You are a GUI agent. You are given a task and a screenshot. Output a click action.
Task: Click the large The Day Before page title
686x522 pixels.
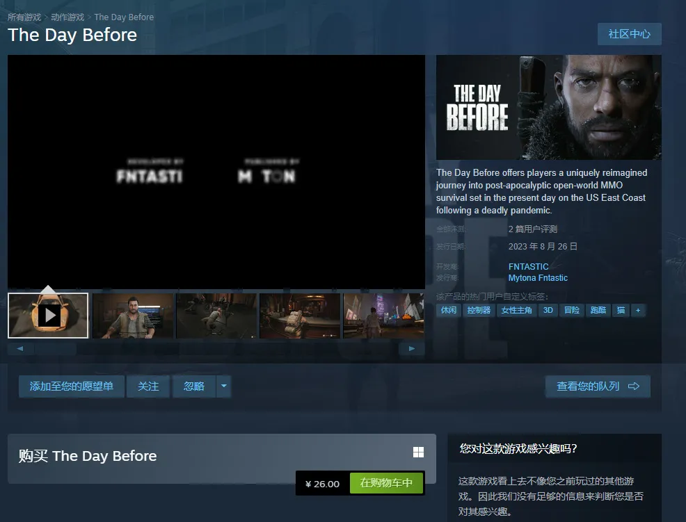(72, 35)
